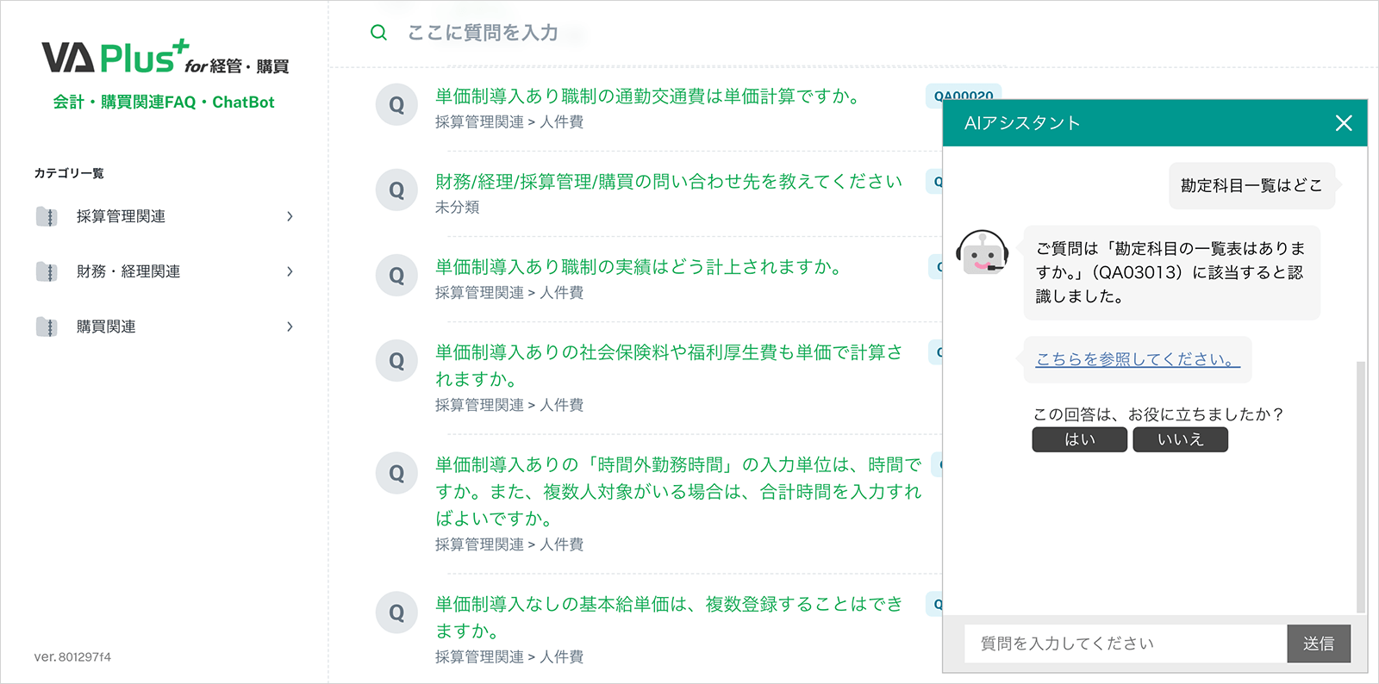Screen dimensions: 1379x684
Task: Click the Q icon beside 問い合わせ先 question
Action: point(396,190)
